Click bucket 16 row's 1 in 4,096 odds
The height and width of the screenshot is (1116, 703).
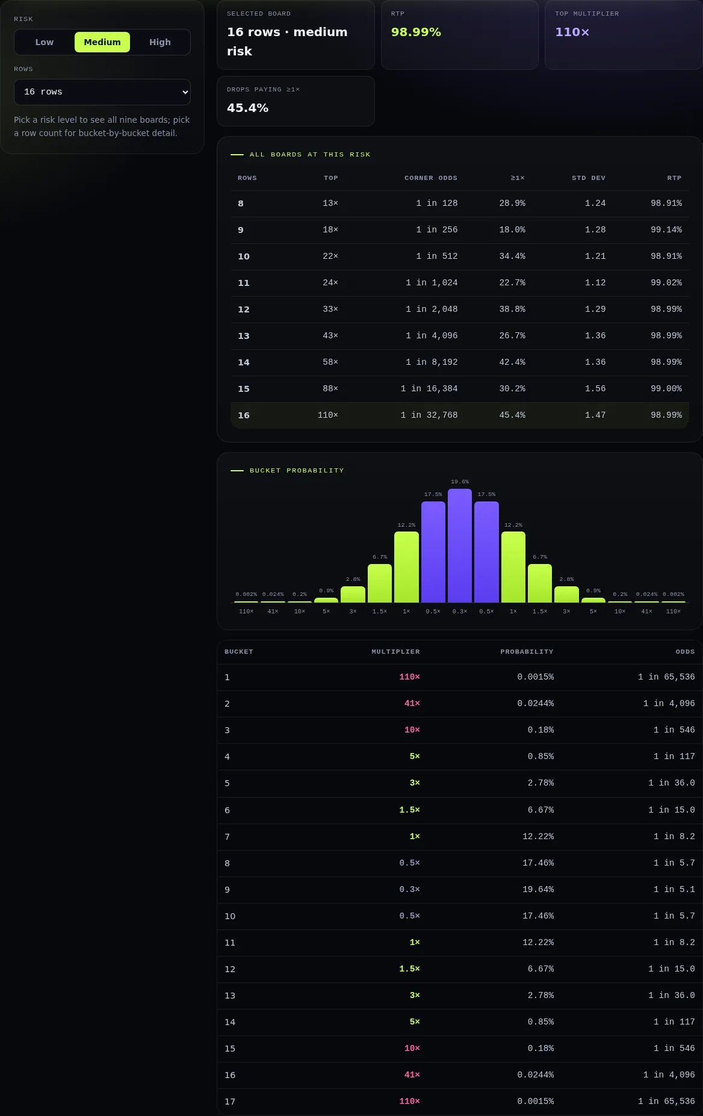coord(669,1075)
